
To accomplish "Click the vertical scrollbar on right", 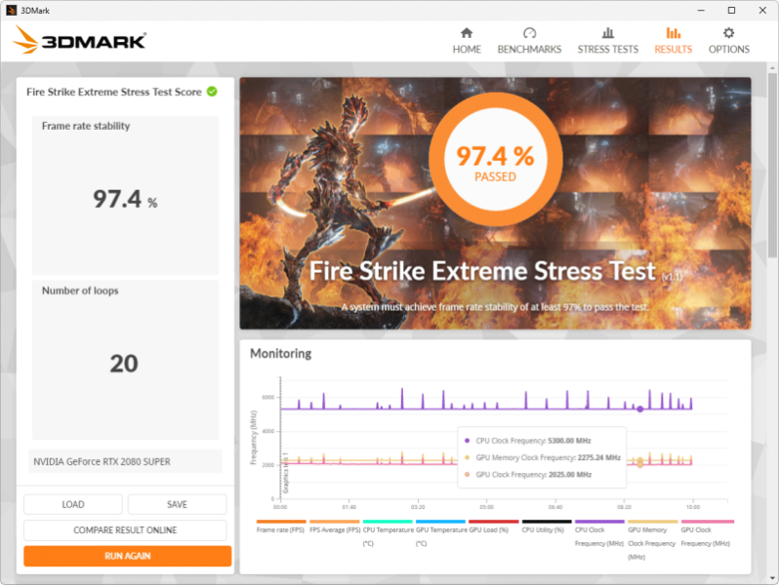I will [x=772, y=292].
